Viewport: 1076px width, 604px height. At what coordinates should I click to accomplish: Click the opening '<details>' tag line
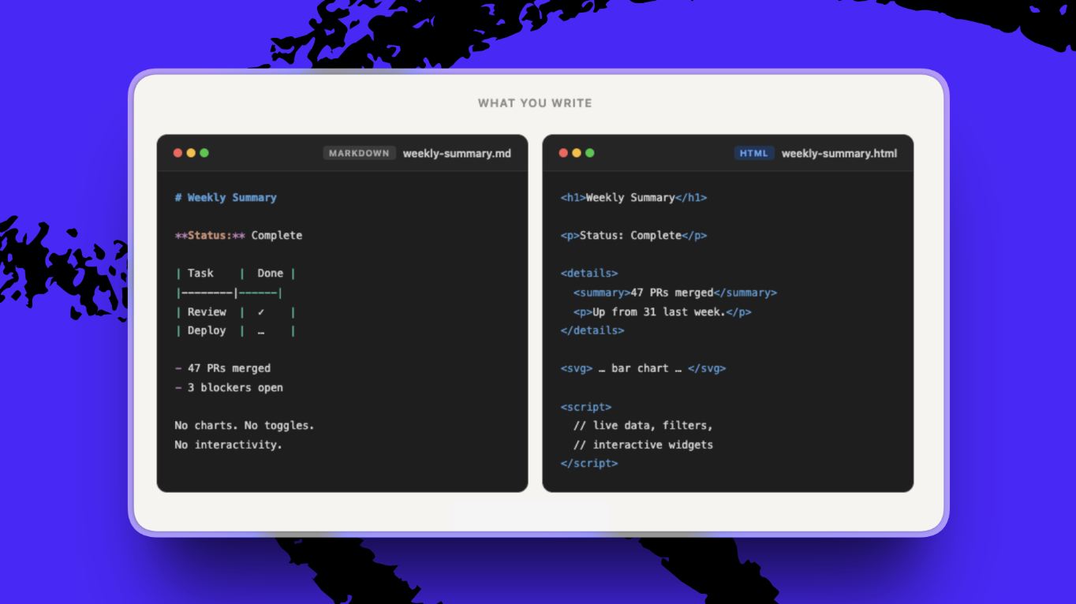pyautogui.click(x=589, y=274)
